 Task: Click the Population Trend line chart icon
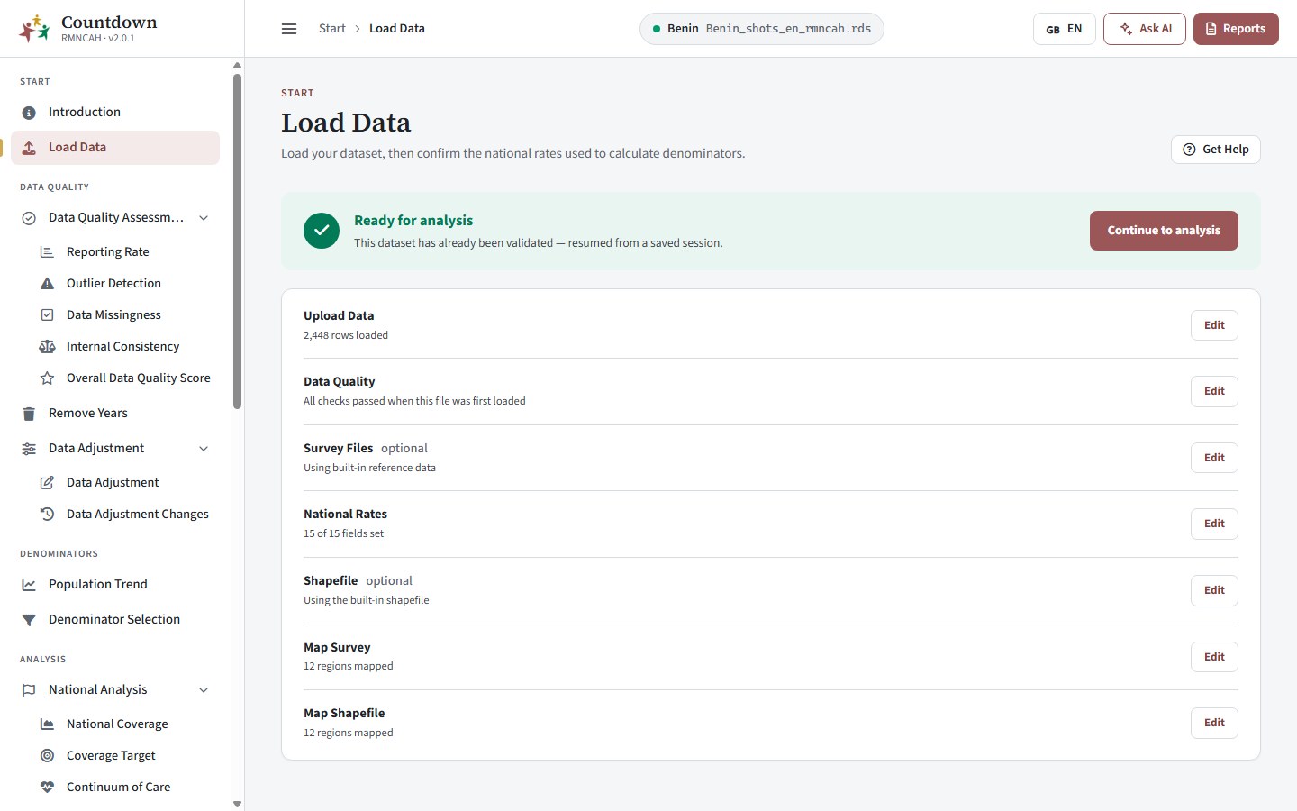click(x=29, y=585)
